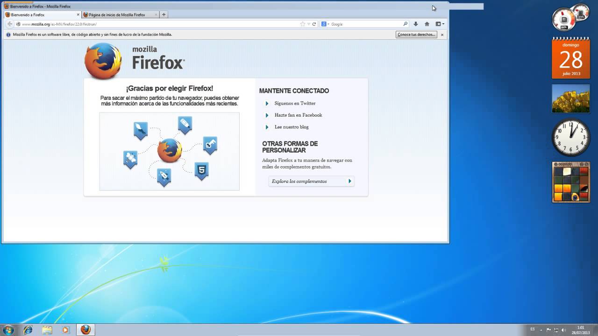
Task: Click the info icon on the notification bar
Action: coord(8,35)
